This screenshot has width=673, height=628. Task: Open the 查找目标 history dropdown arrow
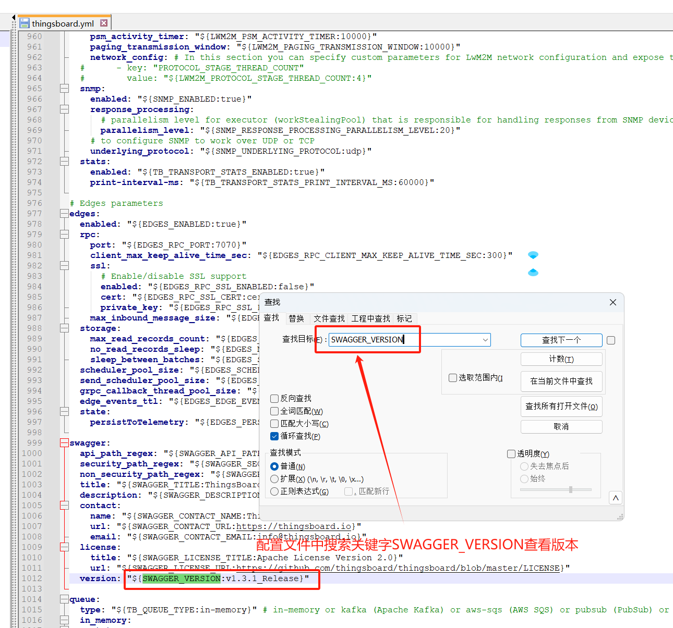point(485,340)
